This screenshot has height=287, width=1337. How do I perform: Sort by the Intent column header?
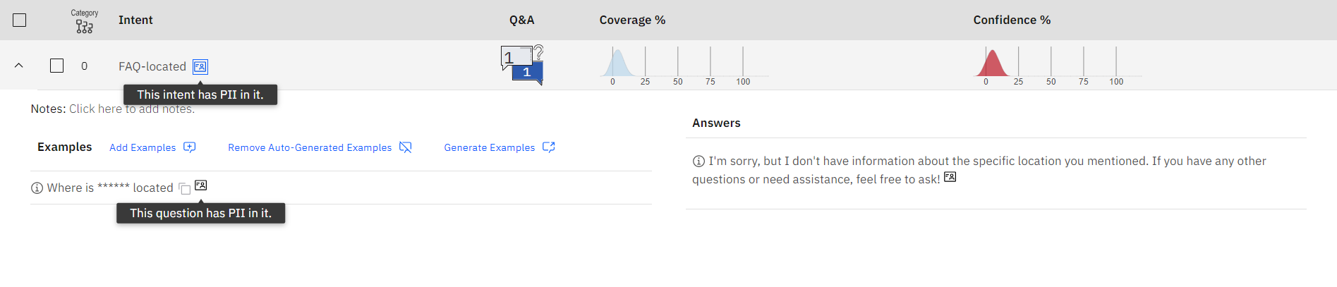(135, 20)
